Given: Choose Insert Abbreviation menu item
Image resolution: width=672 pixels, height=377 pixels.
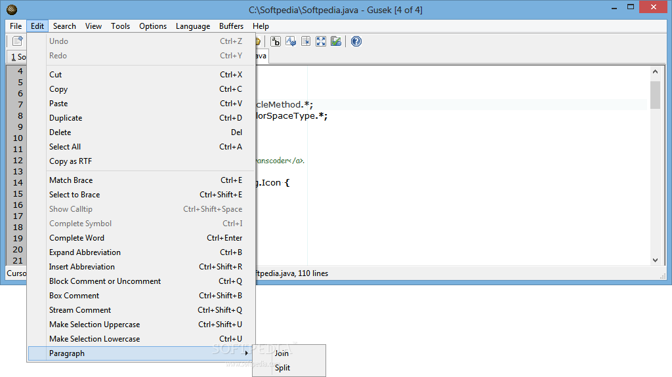Looking at the screenshot, I should [142, 267].
